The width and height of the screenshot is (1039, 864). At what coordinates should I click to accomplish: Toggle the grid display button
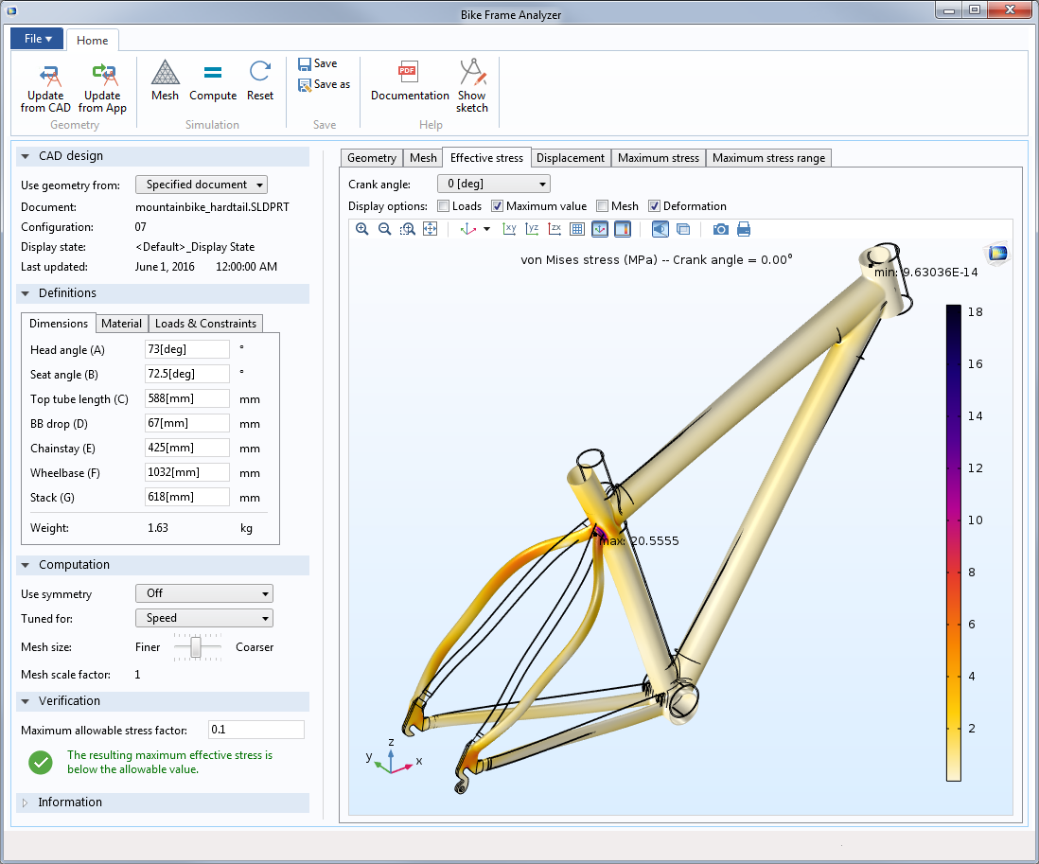pyautogui.click(x=577, y=229)
